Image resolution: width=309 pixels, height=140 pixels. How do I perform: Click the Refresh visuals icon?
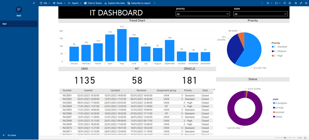(x=284, y=3)
